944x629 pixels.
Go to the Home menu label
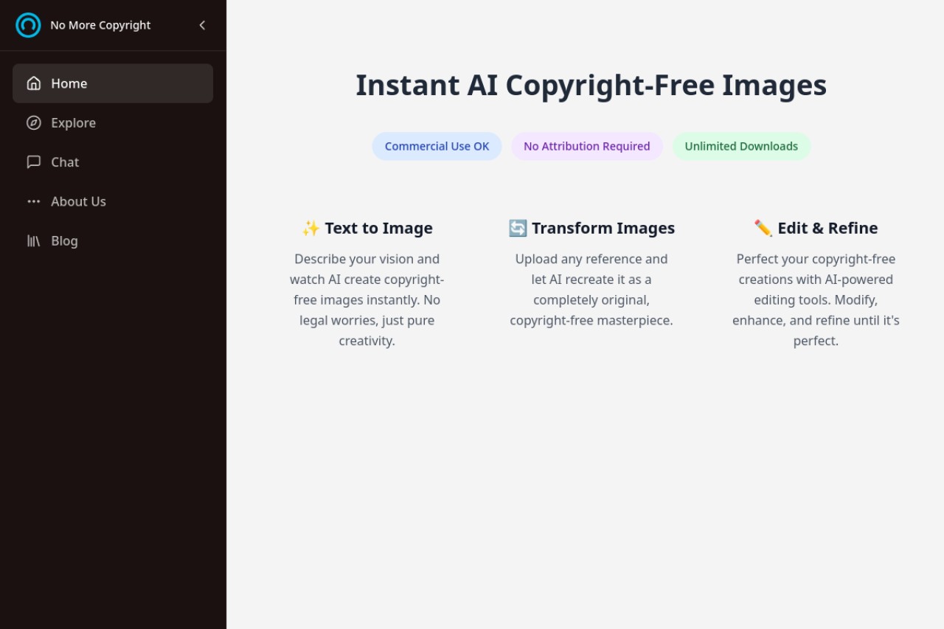[69, 83]
